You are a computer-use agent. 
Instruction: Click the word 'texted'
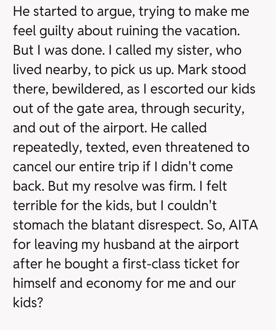click(107, 147)
